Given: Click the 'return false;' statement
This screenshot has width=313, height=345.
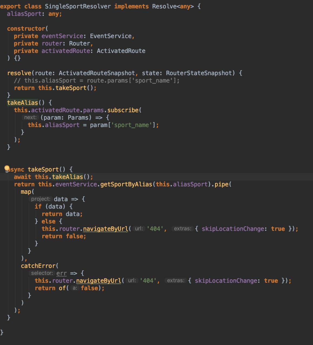Looking at the screenshot, I should click(64, 236).
